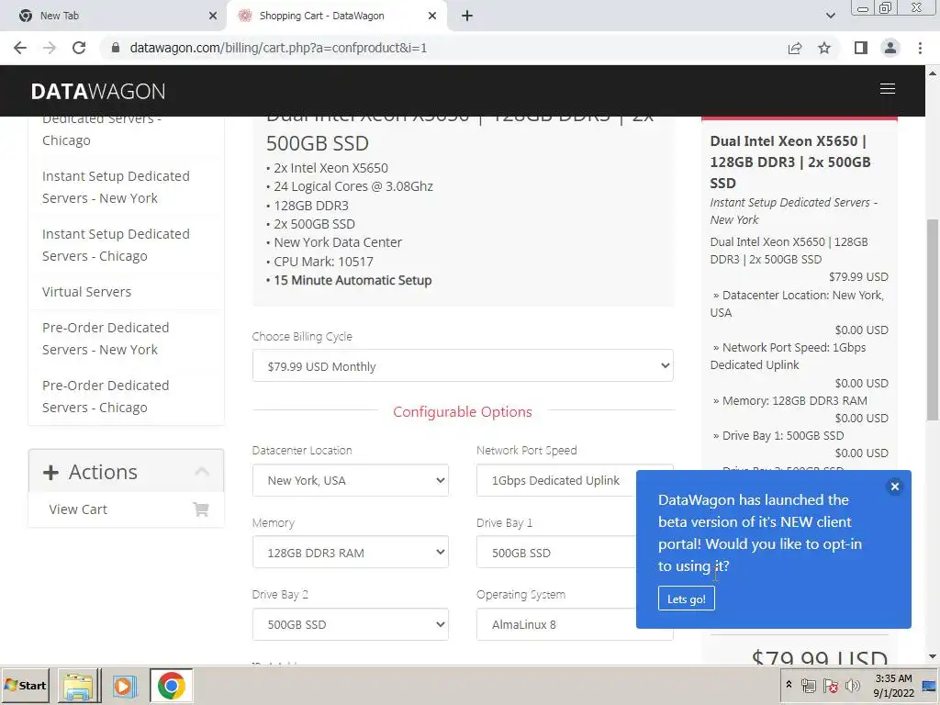Screen dimensions: 940x705
Task: Open Pre-Order Dedicated Servers - Chicago
Action: pos(106,397)
